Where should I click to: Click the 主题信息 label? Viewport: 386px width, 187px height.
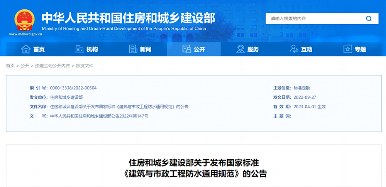[283, 88]
